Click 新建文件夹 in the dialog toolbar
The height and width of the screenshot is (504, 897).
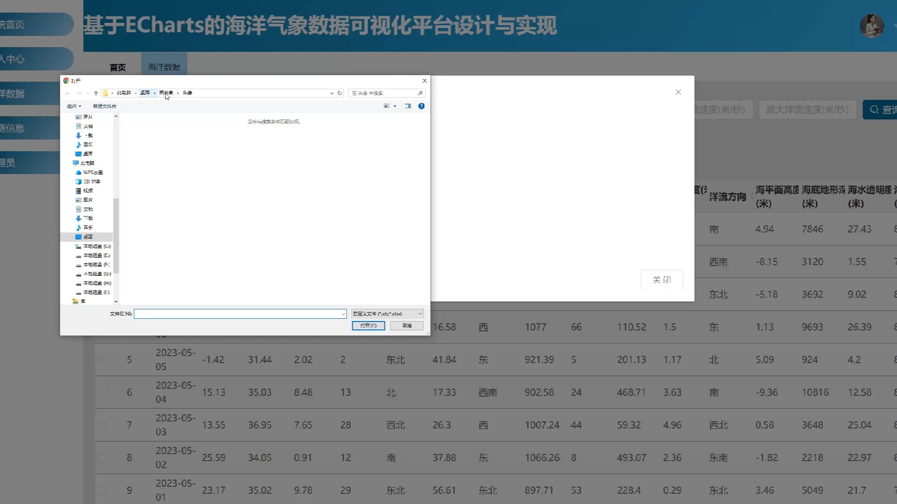coord(105,106)
